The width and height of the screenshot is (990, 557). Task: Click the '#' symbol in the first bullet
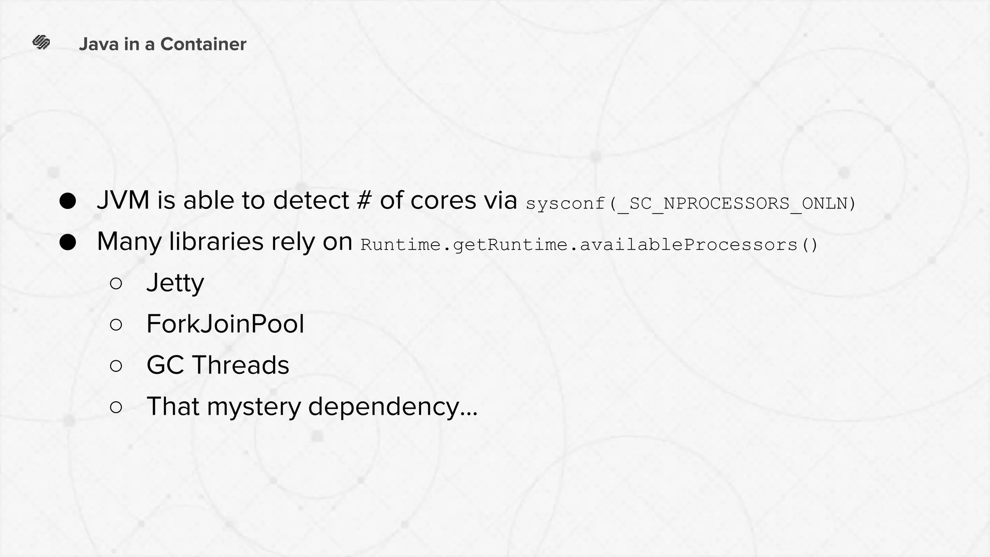tap(364, 201)
